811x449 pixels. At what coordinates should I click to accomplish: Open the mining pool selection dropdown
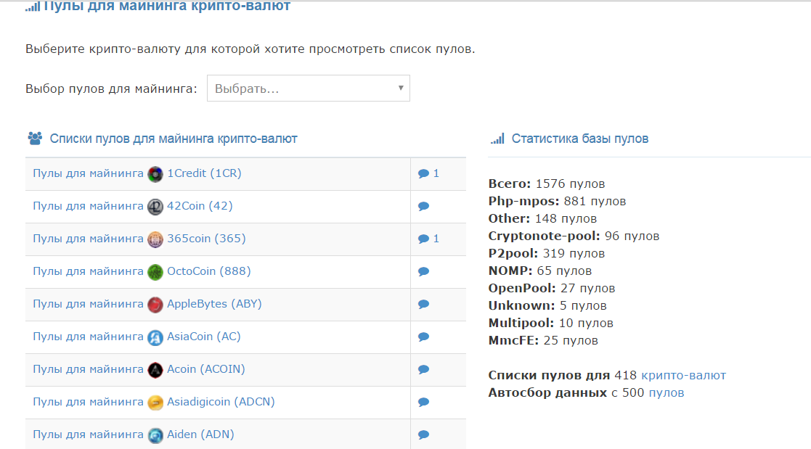(308, 88)
